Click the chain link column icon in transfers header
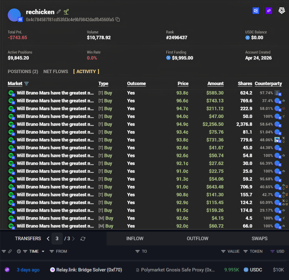 pos(10,251)
